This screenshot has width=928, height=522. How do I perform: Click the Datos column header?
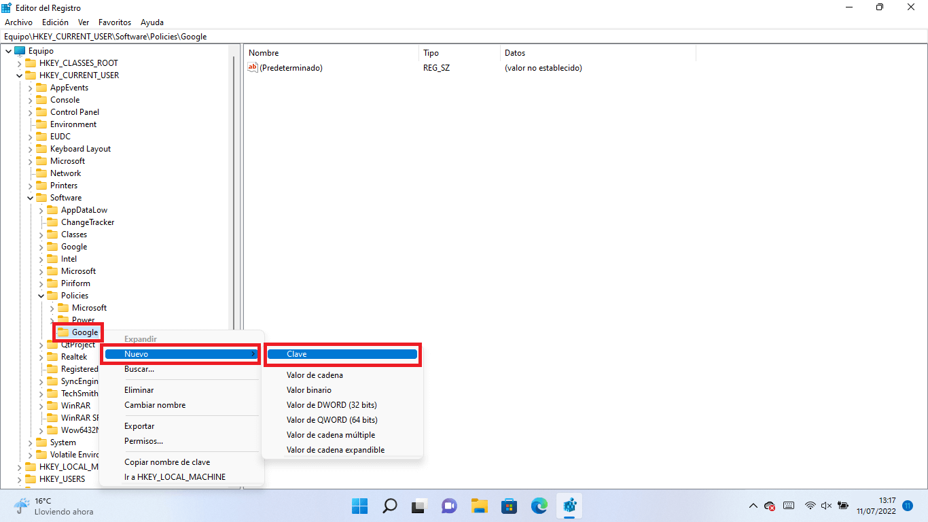598,53
